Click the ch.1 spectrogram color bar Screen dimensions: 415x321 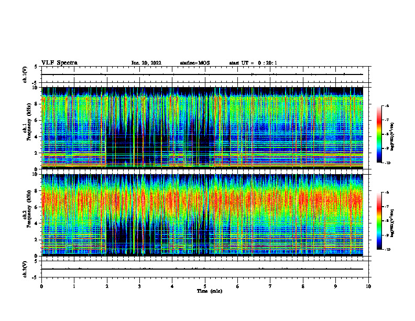coord(379,134)
